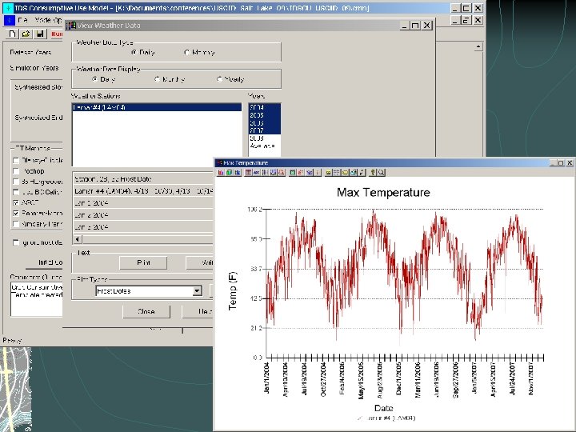
Task: Click the green 3D cube chart icon
Action: click(x=229, y=172)
